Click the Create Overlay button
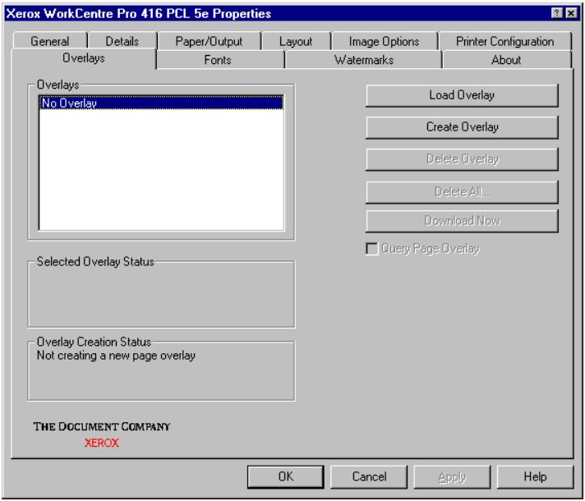Viewport: 585px width, 501px height. coord(462,127)
